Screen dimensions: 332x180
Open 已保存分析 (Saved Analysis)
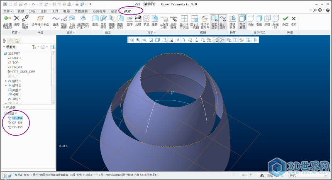(164, 19)
